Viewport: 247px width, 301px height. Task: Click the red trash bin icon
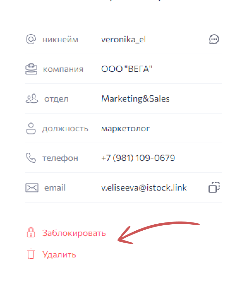pyautogui.click(x=31, y=254)
